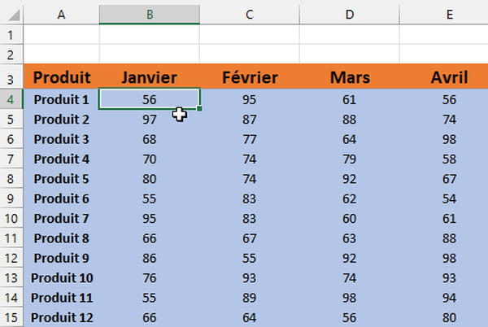Select cell containing Produit 5

(x=61, y=179)
